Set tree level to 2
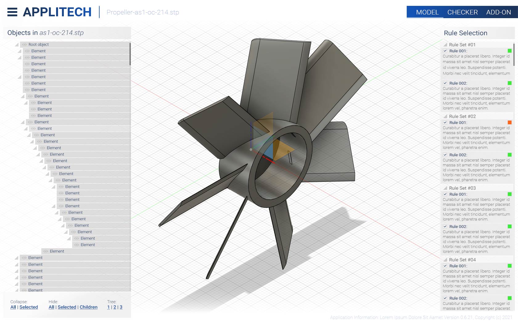This screenshot has width=518, height=323. tap(115, 307)
